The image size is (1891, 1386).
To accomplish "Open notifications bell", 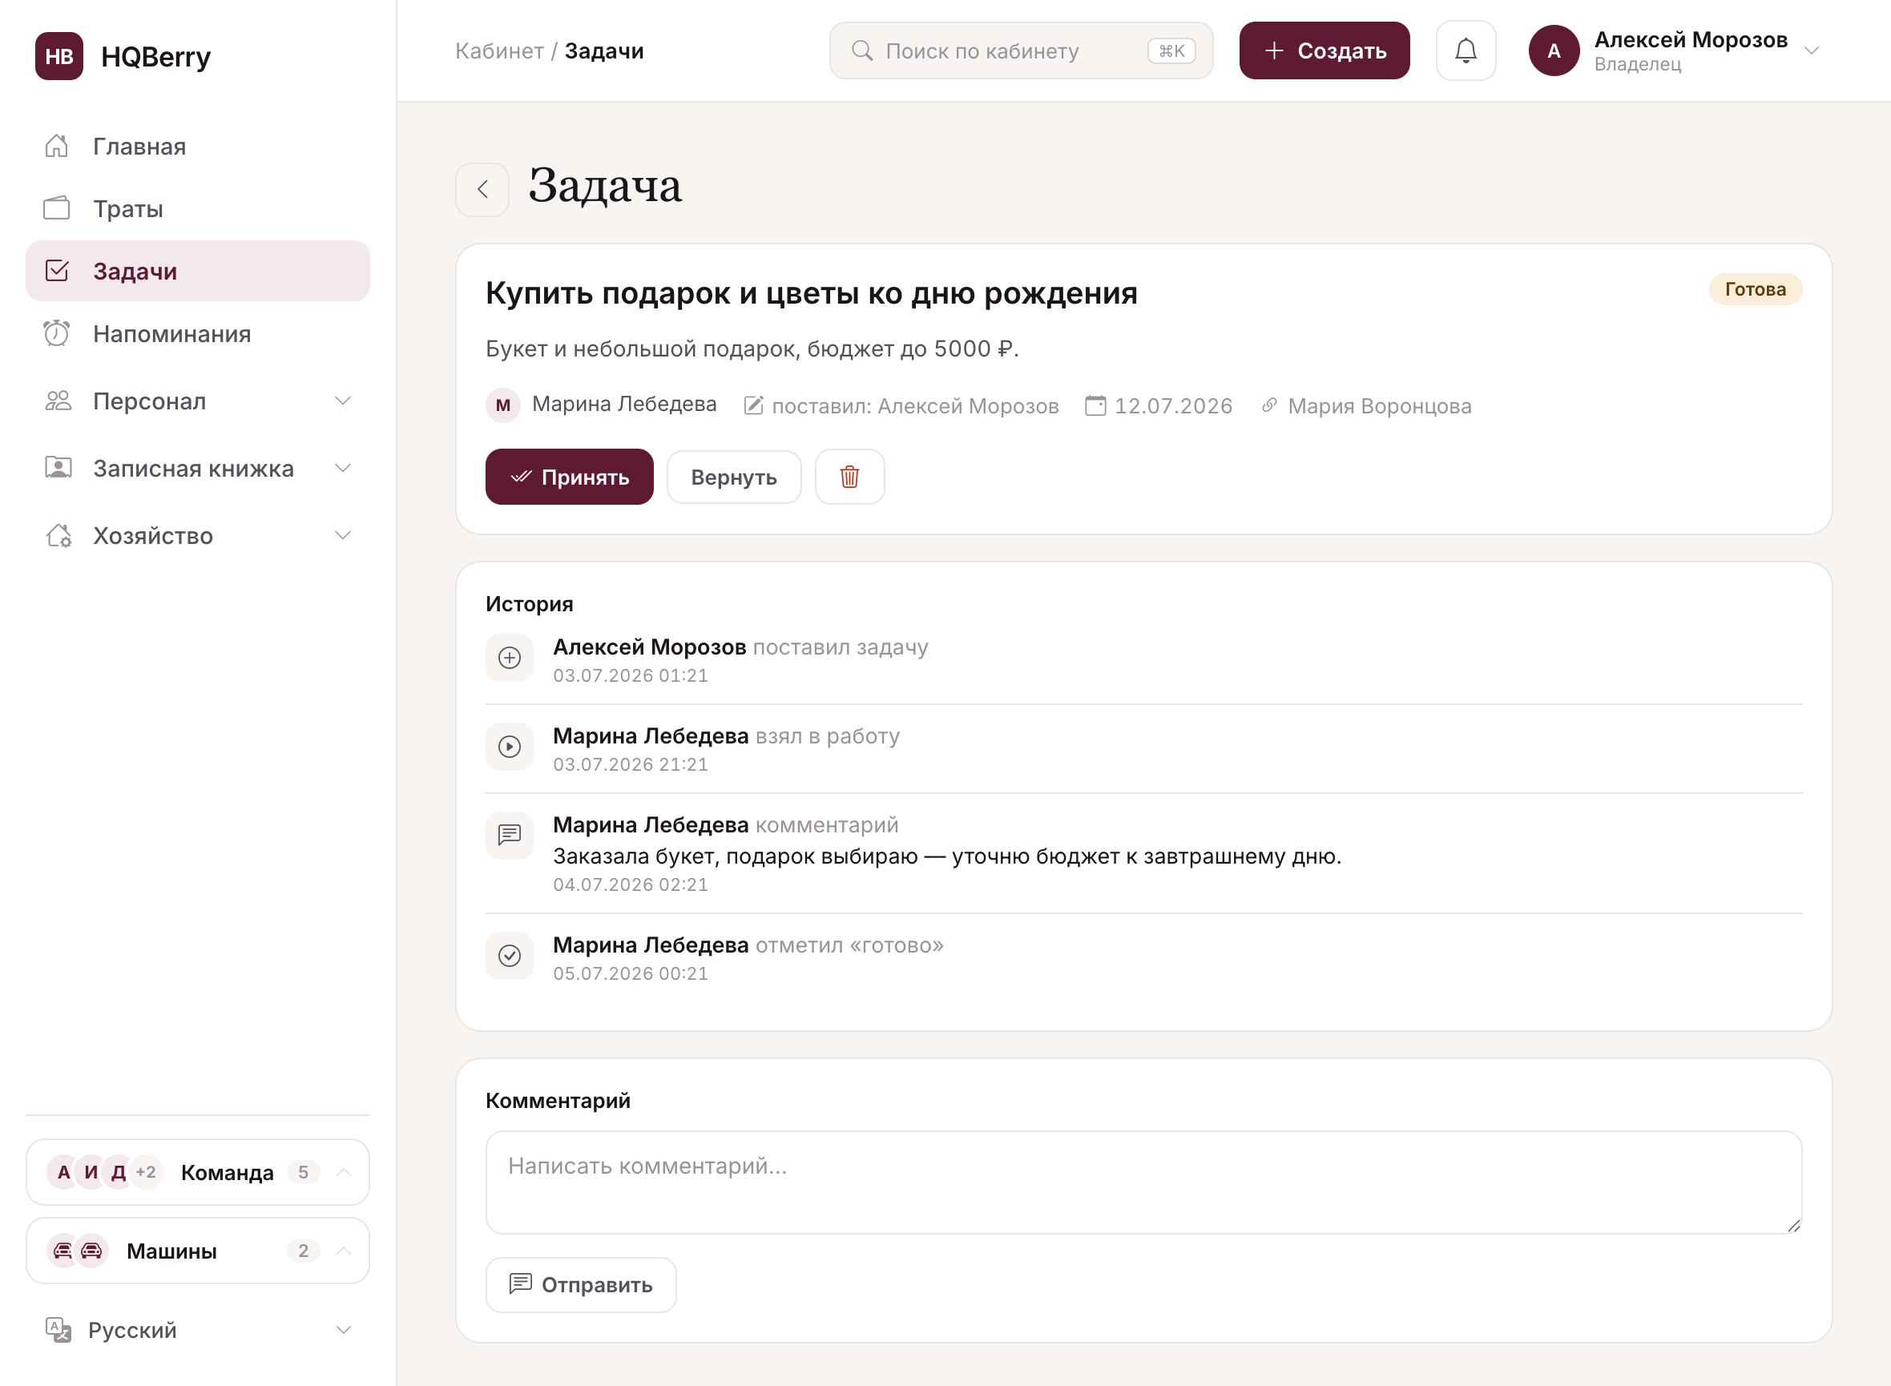I will (1466, 51).
